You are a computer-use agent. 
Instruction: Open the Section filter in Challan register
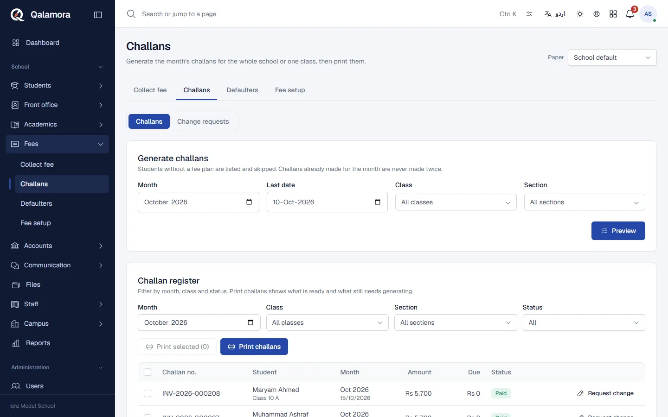click(x=456, y=322)
